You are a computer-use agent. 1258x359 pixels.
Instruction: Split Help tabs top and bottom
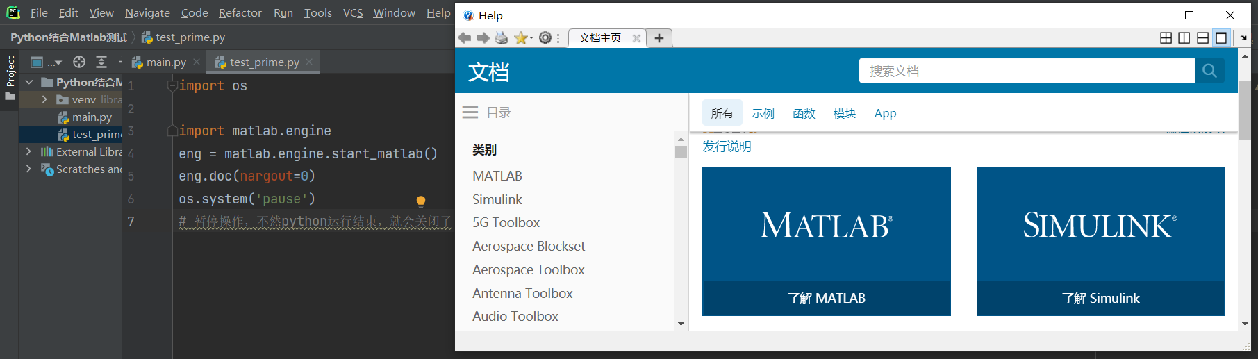coord(1203,38)
